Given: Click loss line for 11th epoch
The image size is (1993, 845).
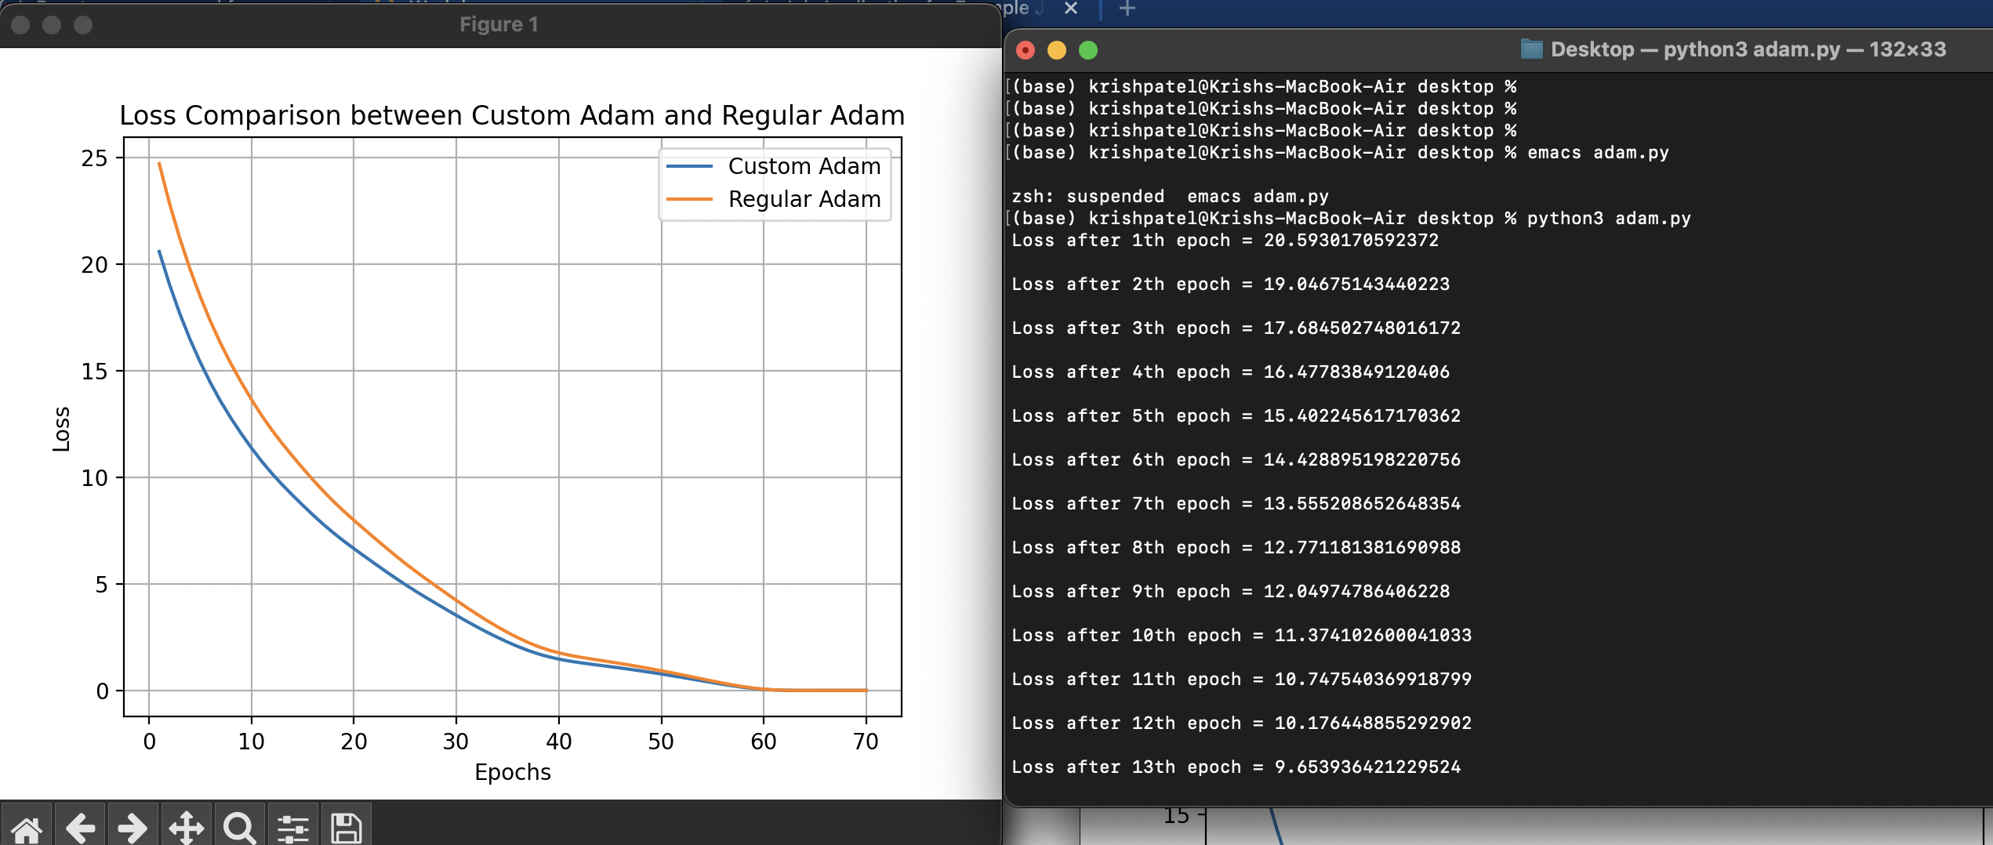Looking at the screenshot, I should [x=1241, y=679].
